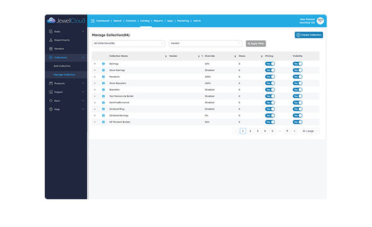Viewport: 372px width, 227px height.
Task: Click the pagination ellipsis jump control
Action: [x=280, y=131]
